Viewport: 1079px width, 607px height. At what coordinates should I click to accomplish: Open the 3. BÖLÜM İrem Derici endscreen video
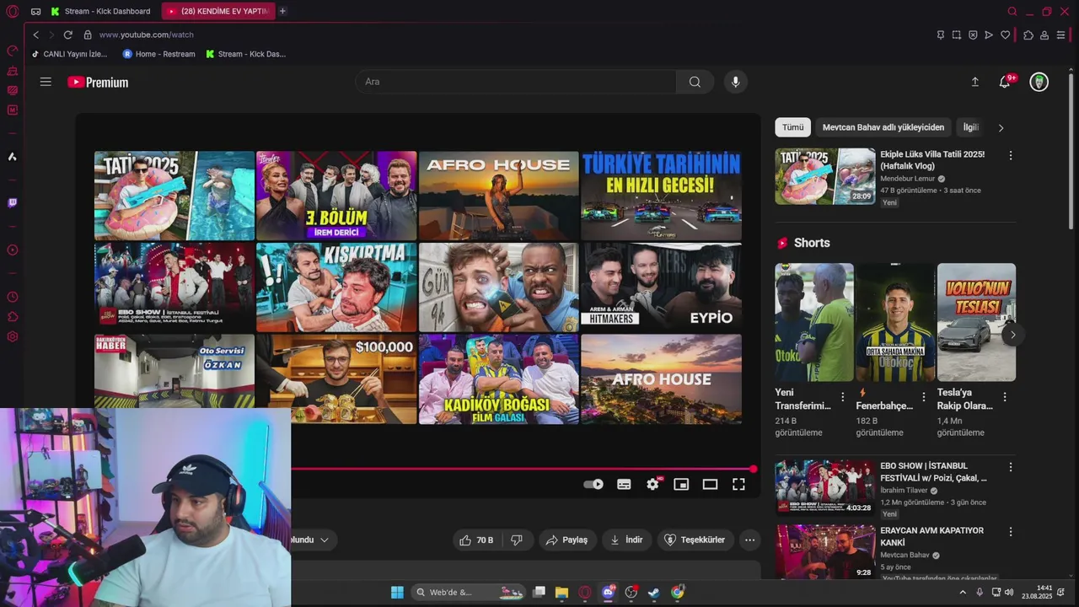coord(336,196)
